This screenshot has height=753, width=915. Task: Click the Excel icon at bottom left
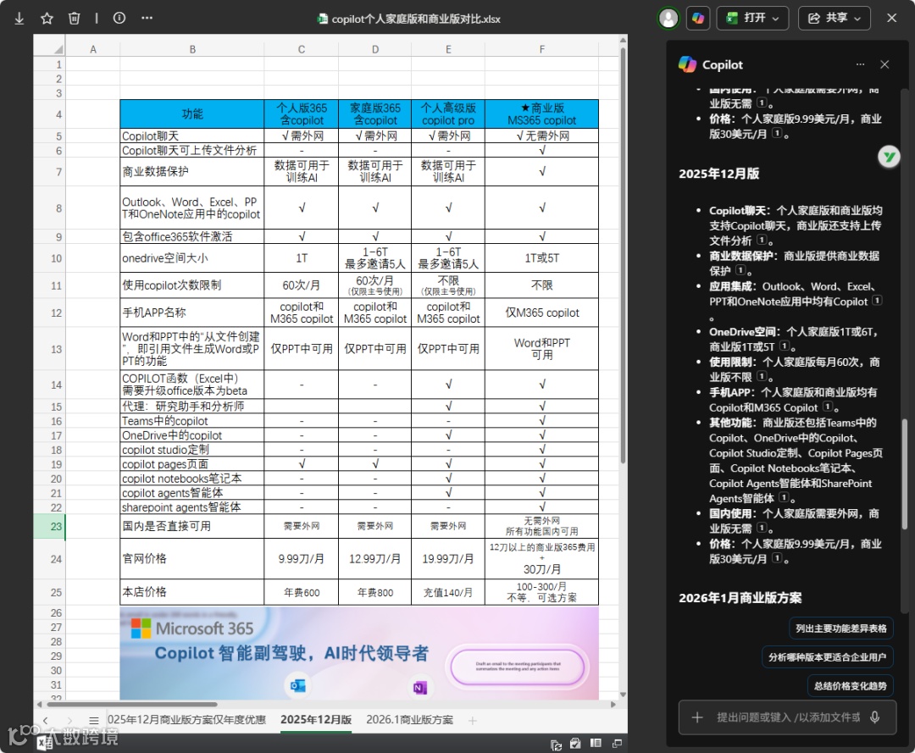(x=43, y=743)
